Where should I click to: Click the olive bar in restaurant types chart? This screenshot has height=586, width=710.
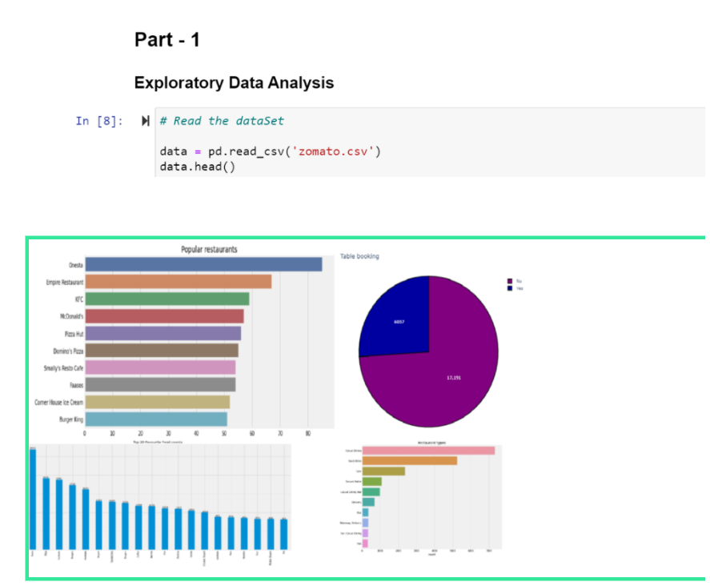(383, 472)
